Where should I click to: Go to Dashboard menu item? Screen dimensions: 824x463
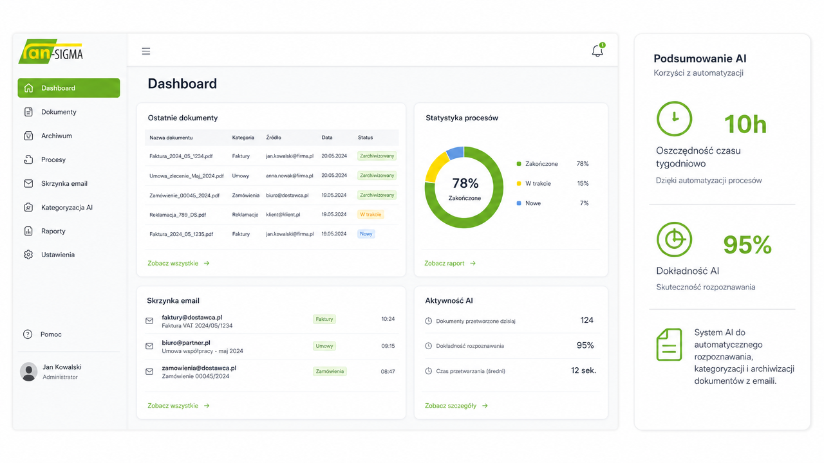click(x=69, y=88)
